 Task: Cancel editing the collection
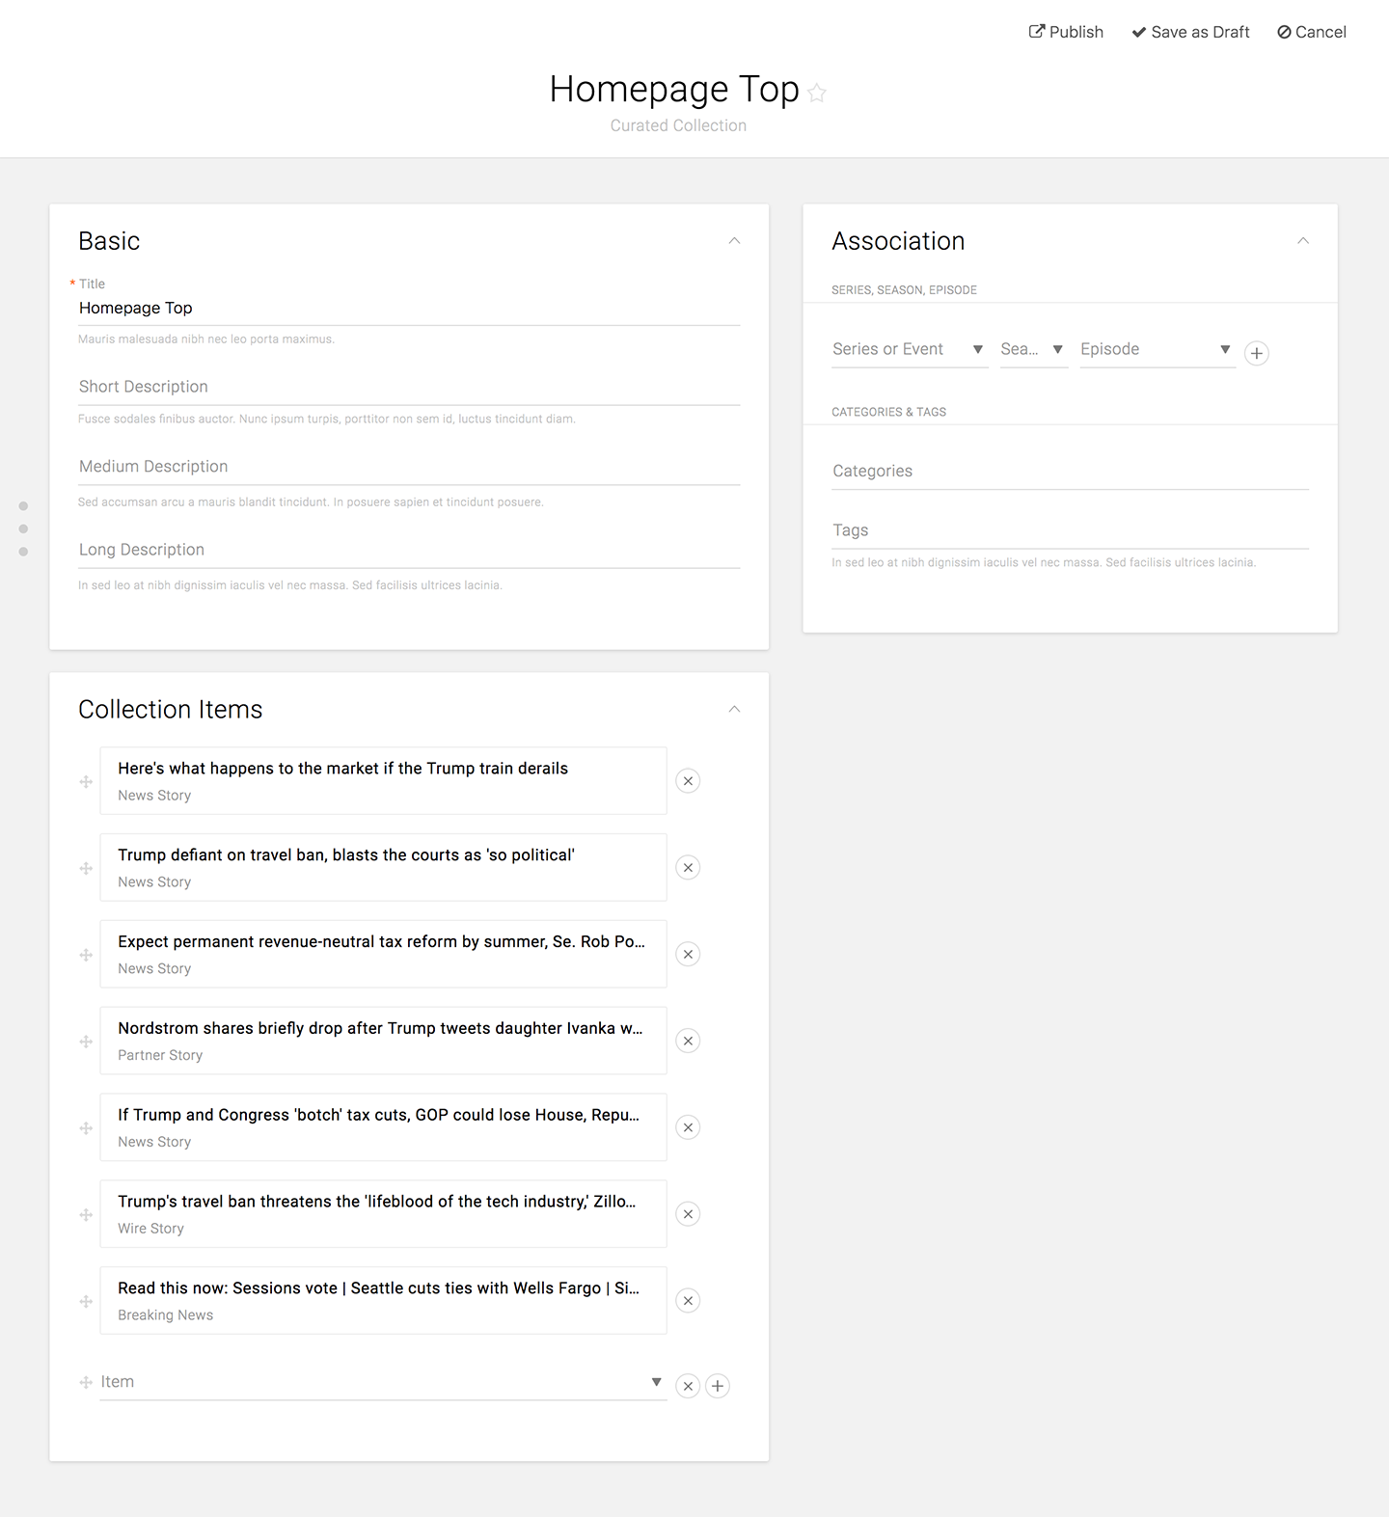coord(1311,32)
